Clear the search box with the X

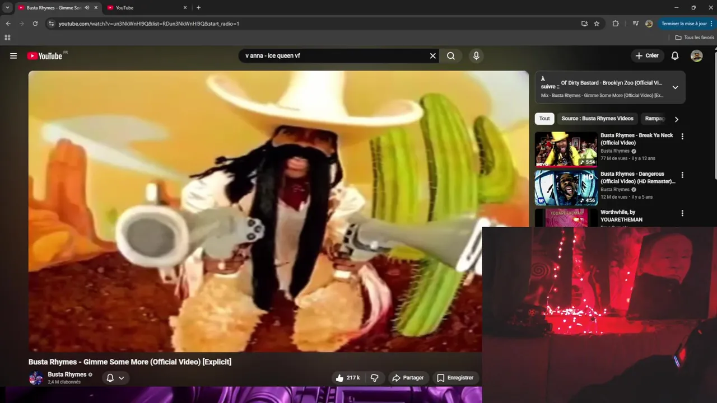point(432,56)
